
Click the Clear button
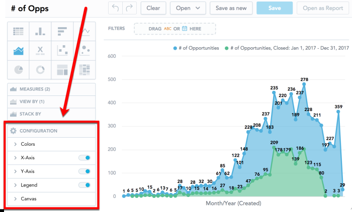point(153,8)
